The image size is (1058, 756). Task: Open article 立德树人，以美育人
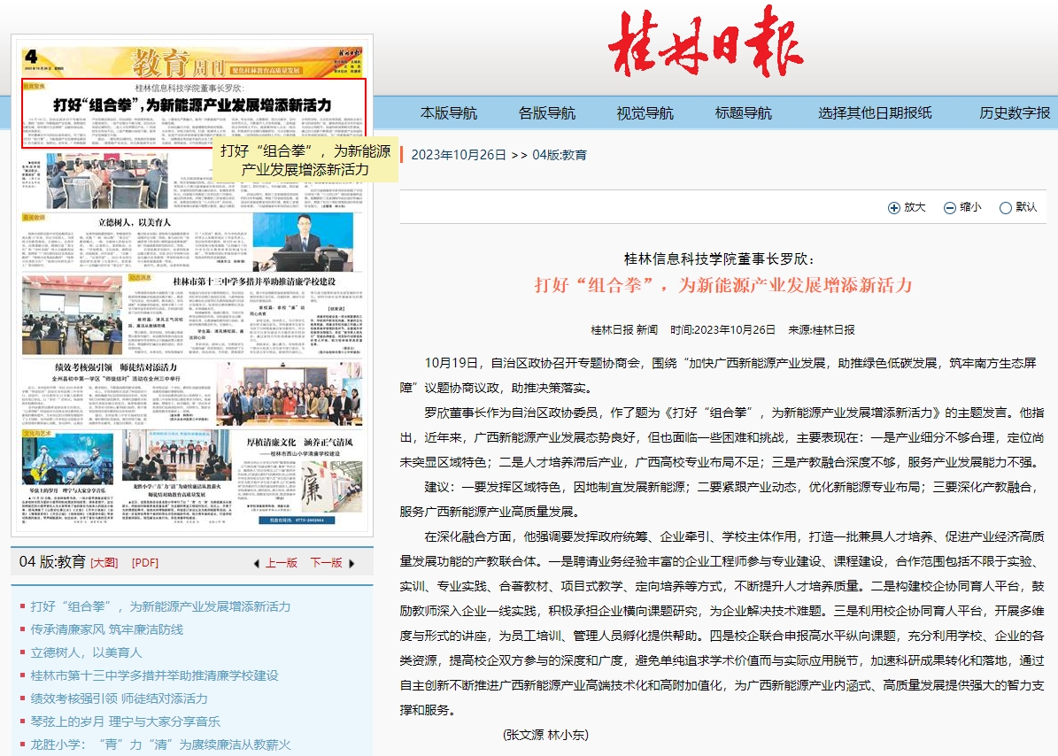[x=86, y=652]
